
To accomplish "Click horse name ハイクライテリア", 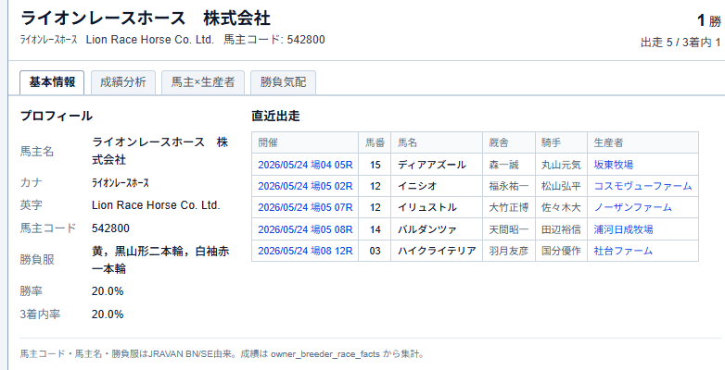I will (437, 251).
